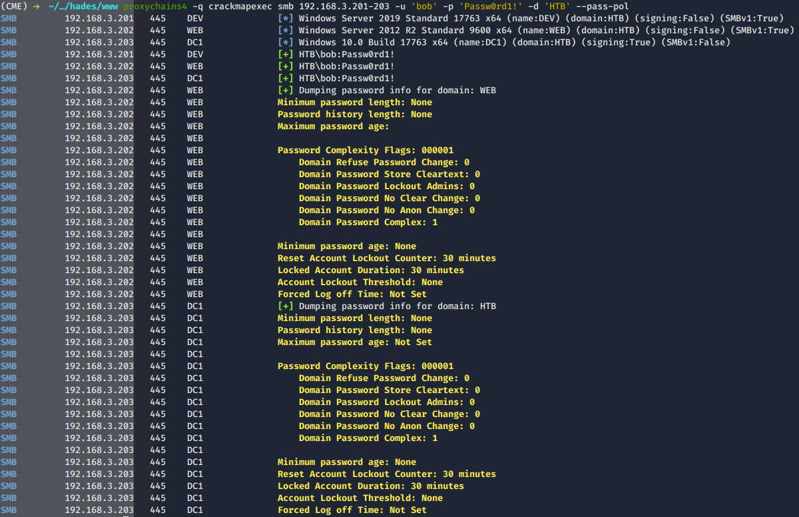The height and width of the screenshot is (517, 799).
Task: Click 'Maximum password age: Not Set' line
Action: point(354,342)
